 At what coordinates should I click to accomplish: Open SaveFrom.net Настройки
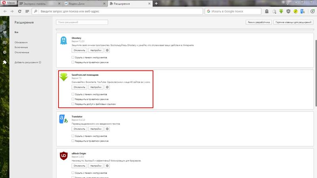(96, 87)
